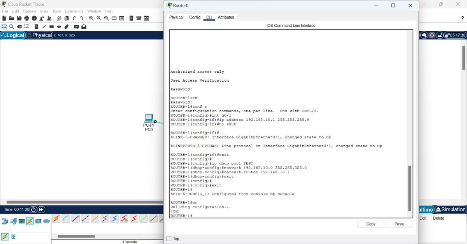This screenshot has width=467, height=244.
Task: Click the Paste icon in main toolbar
Action: pyautogui.click(x=66, y=18)
